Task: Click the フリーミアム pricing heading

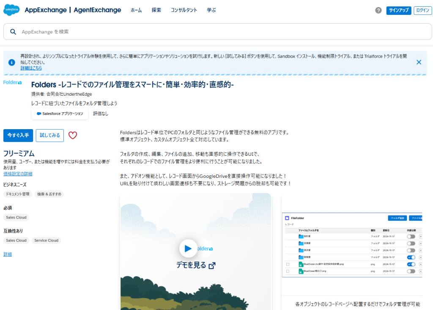Action: tap(19, 153)
